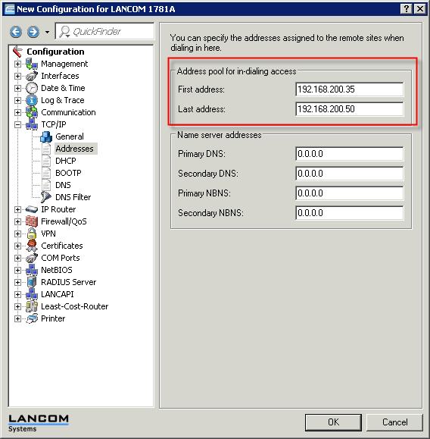
Task: Click the RADIUS Server icon
Action: point(32,282)
